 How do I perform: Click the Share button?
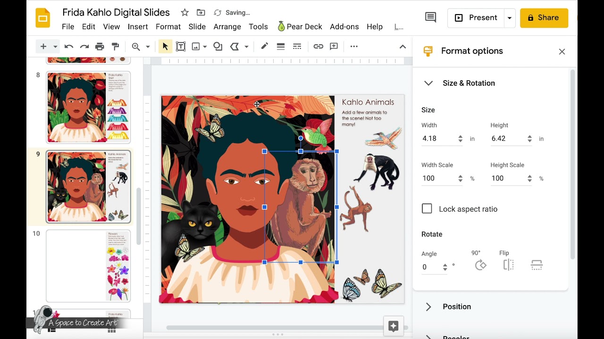point(544,18)
